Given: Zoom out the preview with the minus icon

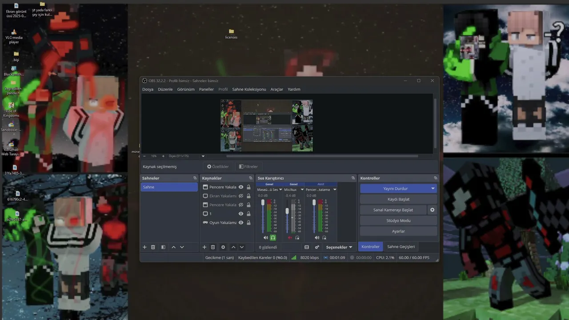Looking at the screenshot, I should point(144,156).
